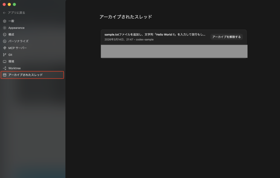Click the sun icon next to Appearance
This screenshot has width=280, height=178.
click(4, 28)
